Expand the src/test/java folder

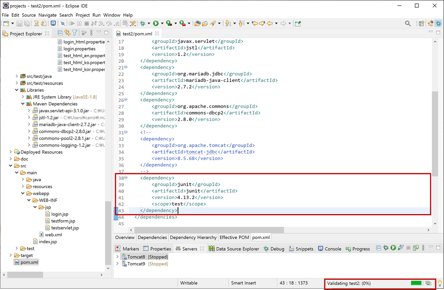tap(17, 76)
